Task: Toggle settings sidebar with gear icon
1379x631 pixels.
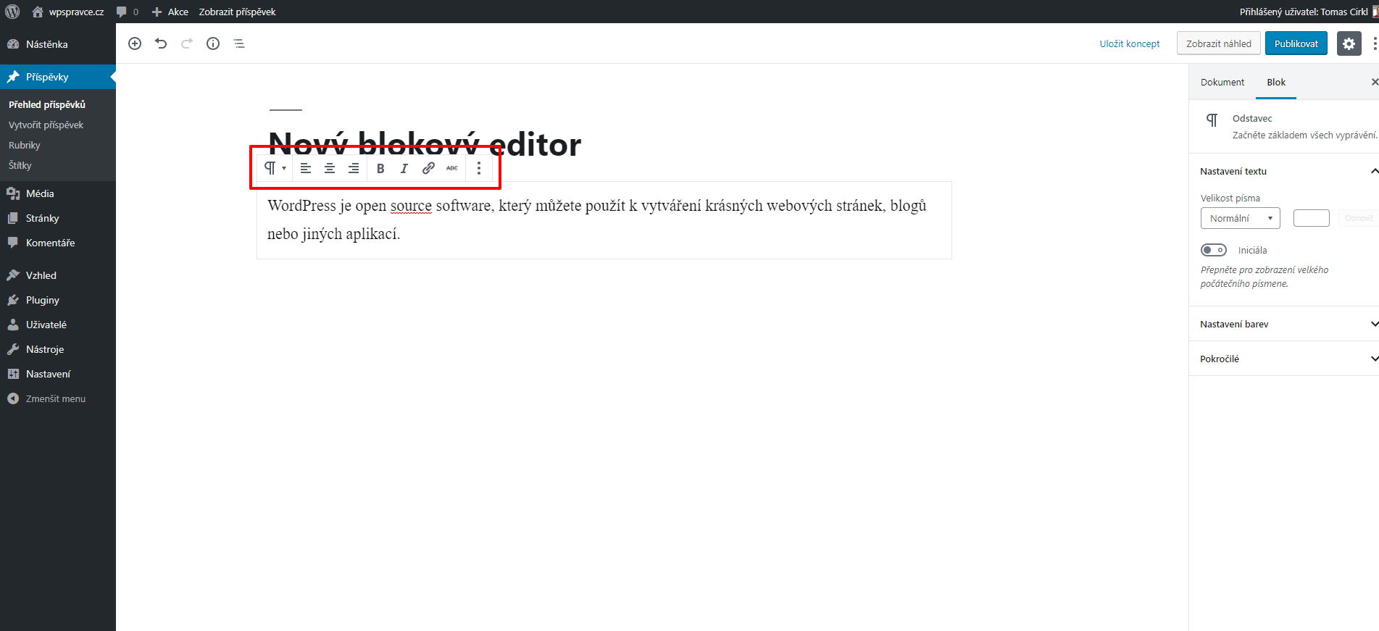Action: [x=1349, y=43]
